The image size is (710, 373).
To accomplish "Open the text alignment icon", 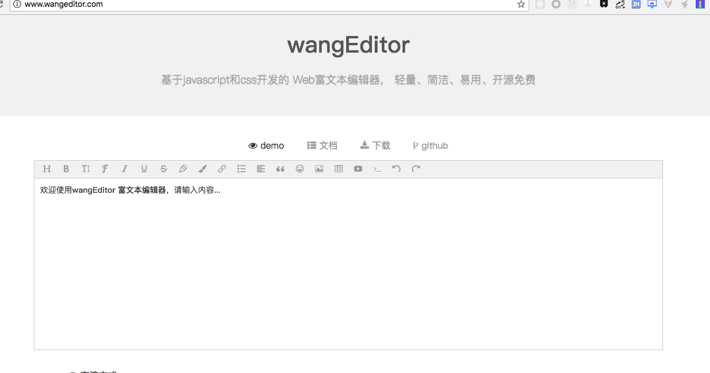I will click(261, 169).
